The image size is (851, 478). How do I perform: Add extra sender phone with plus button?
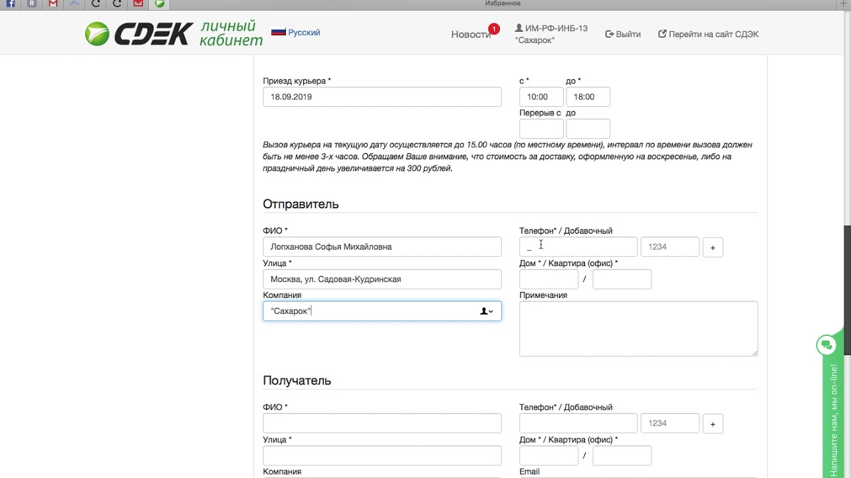713,248
